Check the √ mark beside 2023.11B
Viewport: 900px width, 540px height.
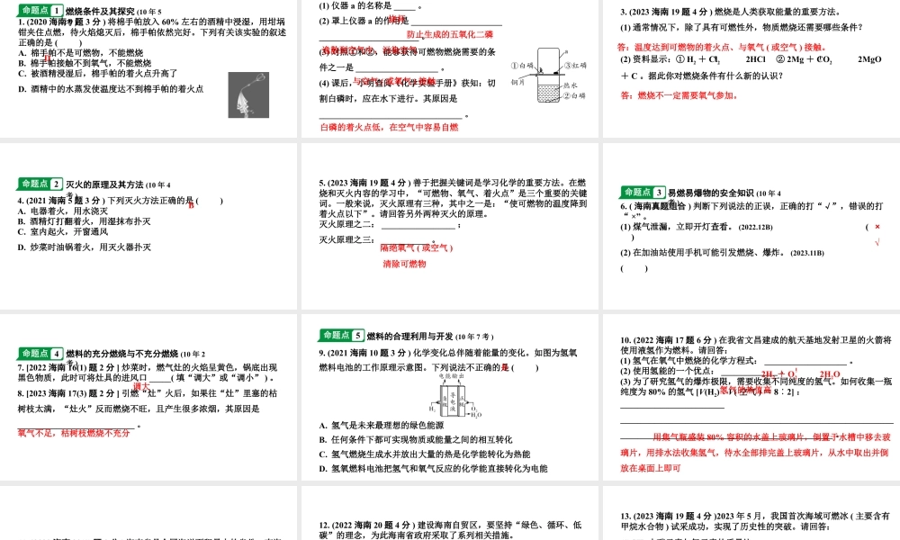pyautogui.click(x=877, y=241)
